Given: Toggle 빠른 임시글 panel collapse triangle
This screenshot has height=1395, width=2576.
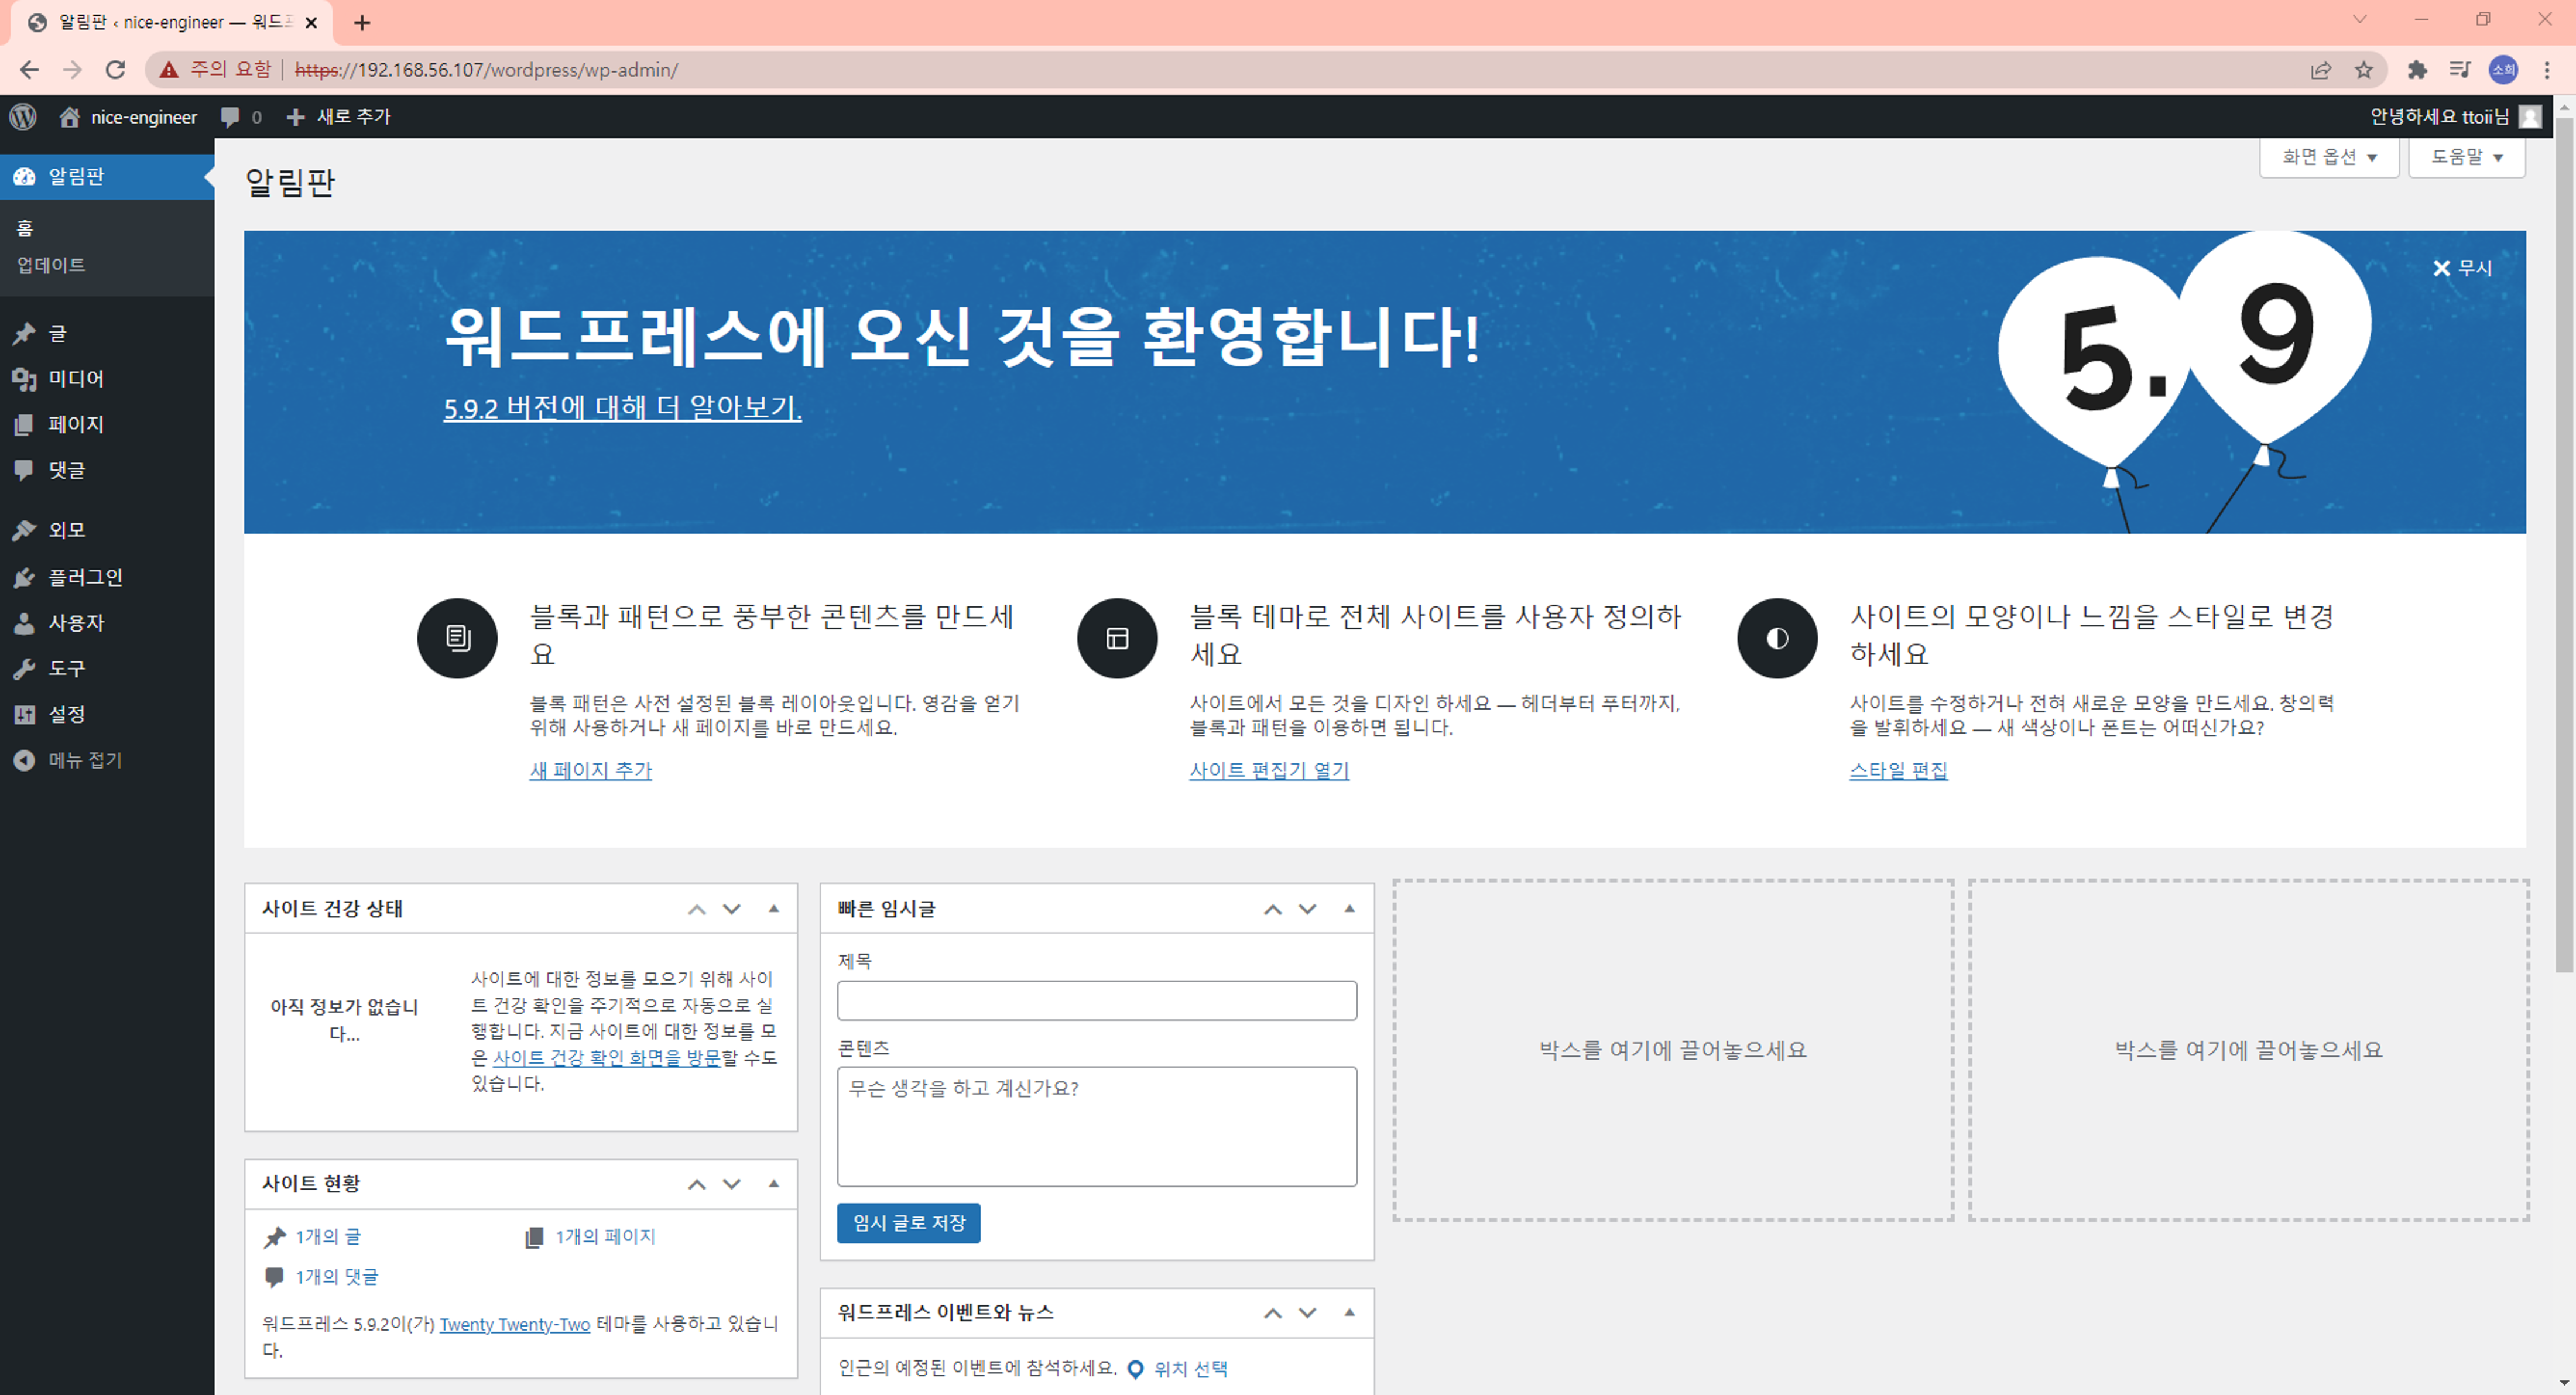Looking at the screenshot, I should (1349, 908).
